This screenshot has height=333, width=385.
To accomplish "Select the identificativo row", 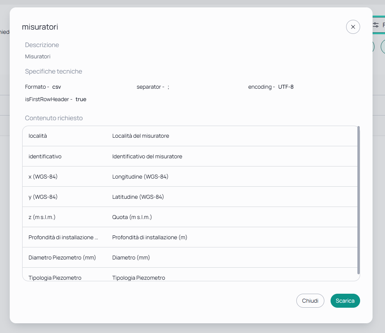I will 190,156.
